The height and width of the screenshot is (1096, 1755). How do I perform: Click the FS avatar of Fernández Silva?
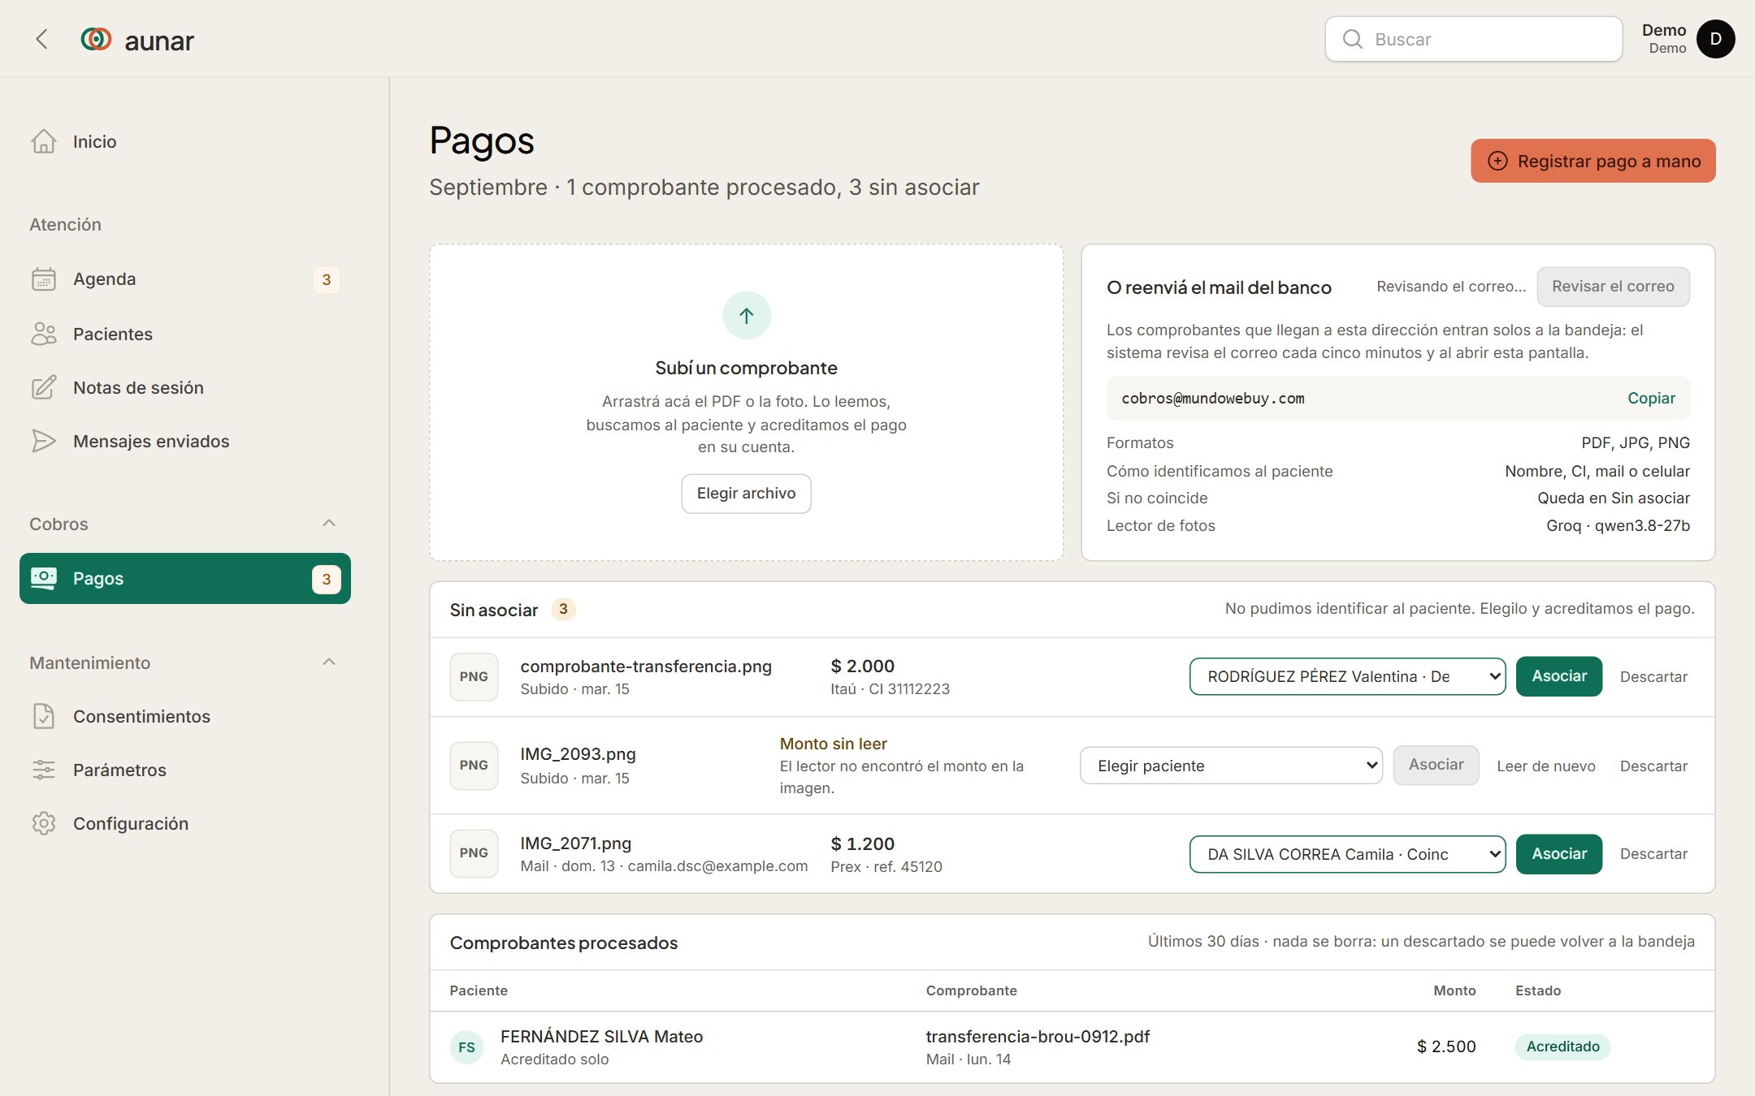point(466,1047)
